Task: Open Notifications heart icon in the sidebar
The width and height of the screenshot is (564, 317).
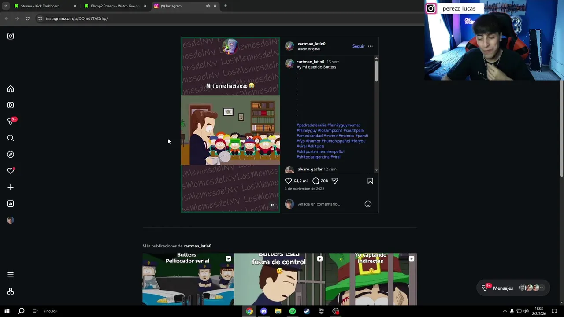Action: [x=11, y=171]
